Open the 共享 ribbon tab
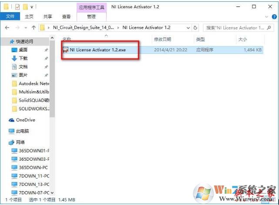Screen dimensions: 279x205 point(47,17)
